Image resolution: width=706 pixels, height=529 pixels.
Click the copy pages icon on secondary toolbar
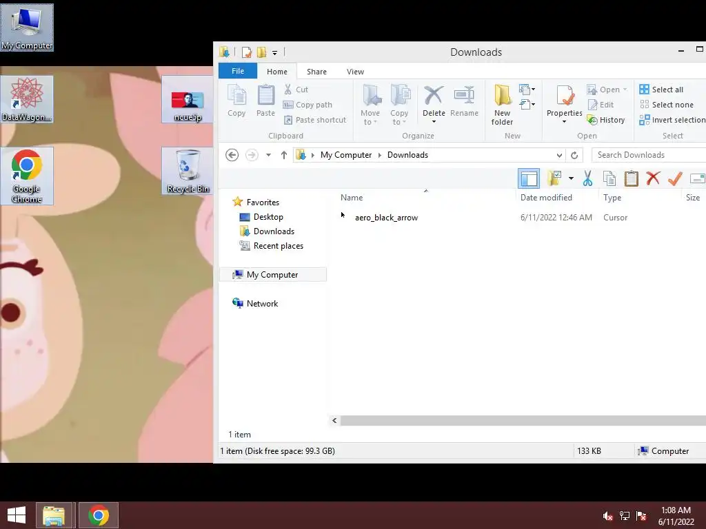pos(609,178)
